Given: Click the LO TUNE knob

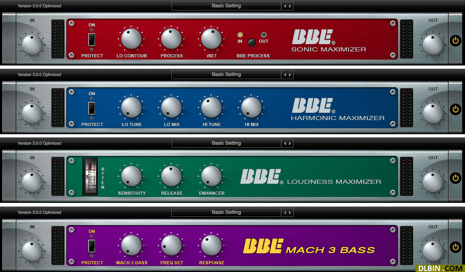Looking at the screenshot, I should click(131, 107).
